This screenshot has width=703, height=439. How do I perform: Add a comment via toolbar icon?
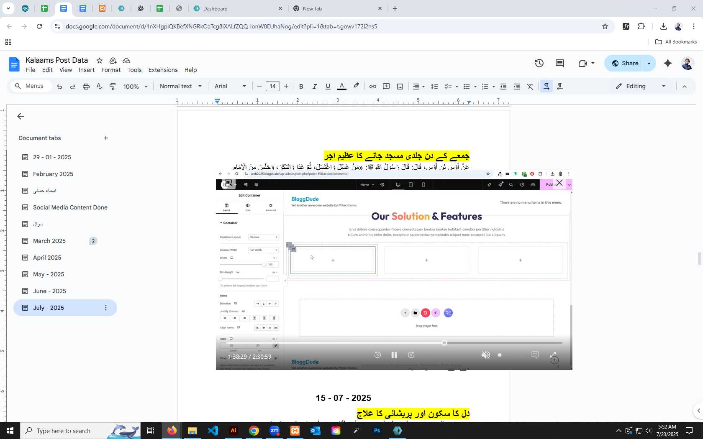(386, 87)
